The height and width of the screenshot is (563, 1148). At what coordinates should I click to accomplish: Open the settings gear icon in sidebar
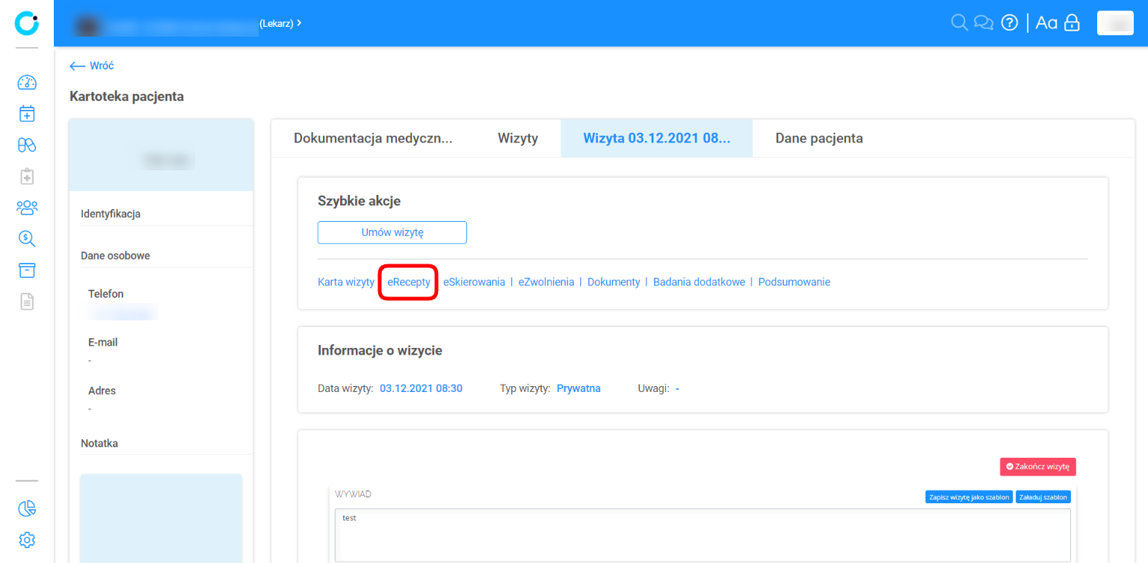click(x=27, y=539)
